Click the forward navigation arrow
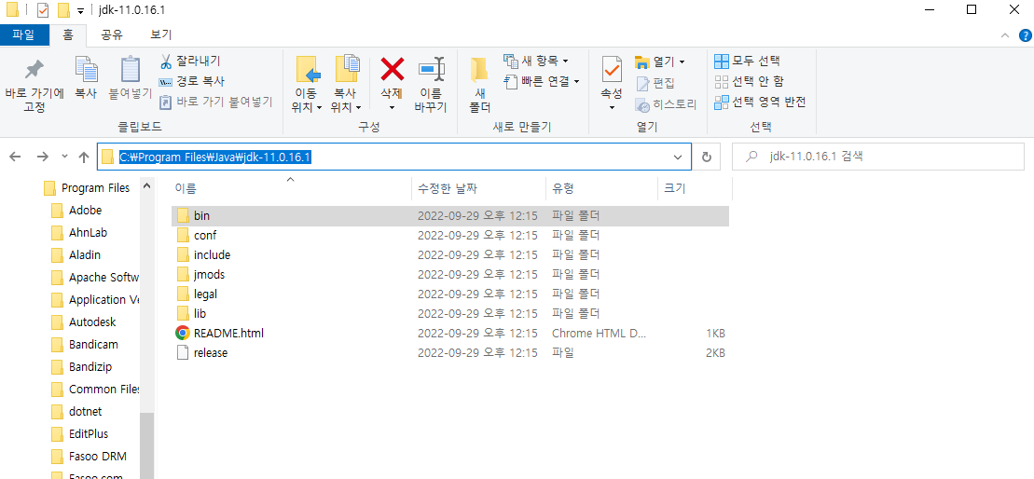Screen dimensions: 1034x479 [42, 157]
